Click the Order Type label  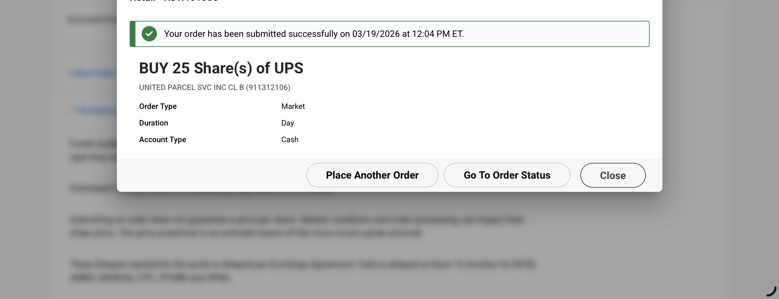point(158,106)
